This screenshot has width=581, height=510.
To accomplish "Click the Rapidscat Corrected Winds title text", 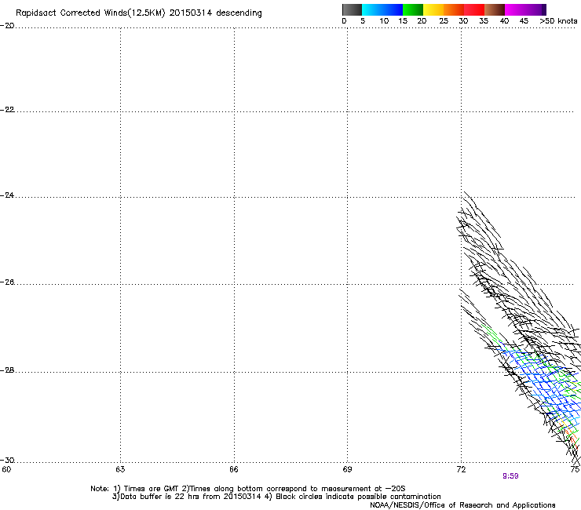I will pos(139,13).
